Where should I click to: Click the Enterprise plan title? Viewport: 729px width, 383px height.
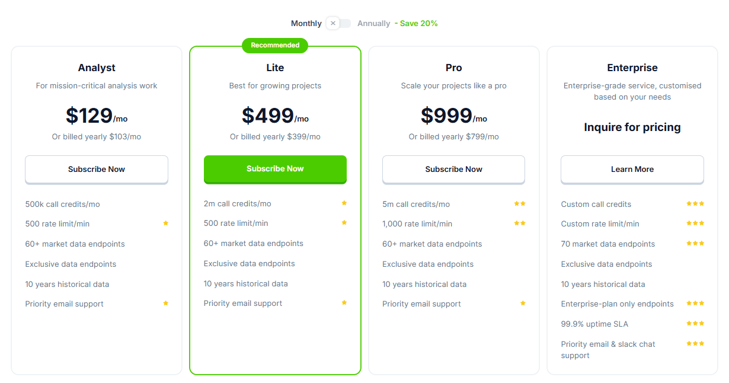(x=632, y=68)
